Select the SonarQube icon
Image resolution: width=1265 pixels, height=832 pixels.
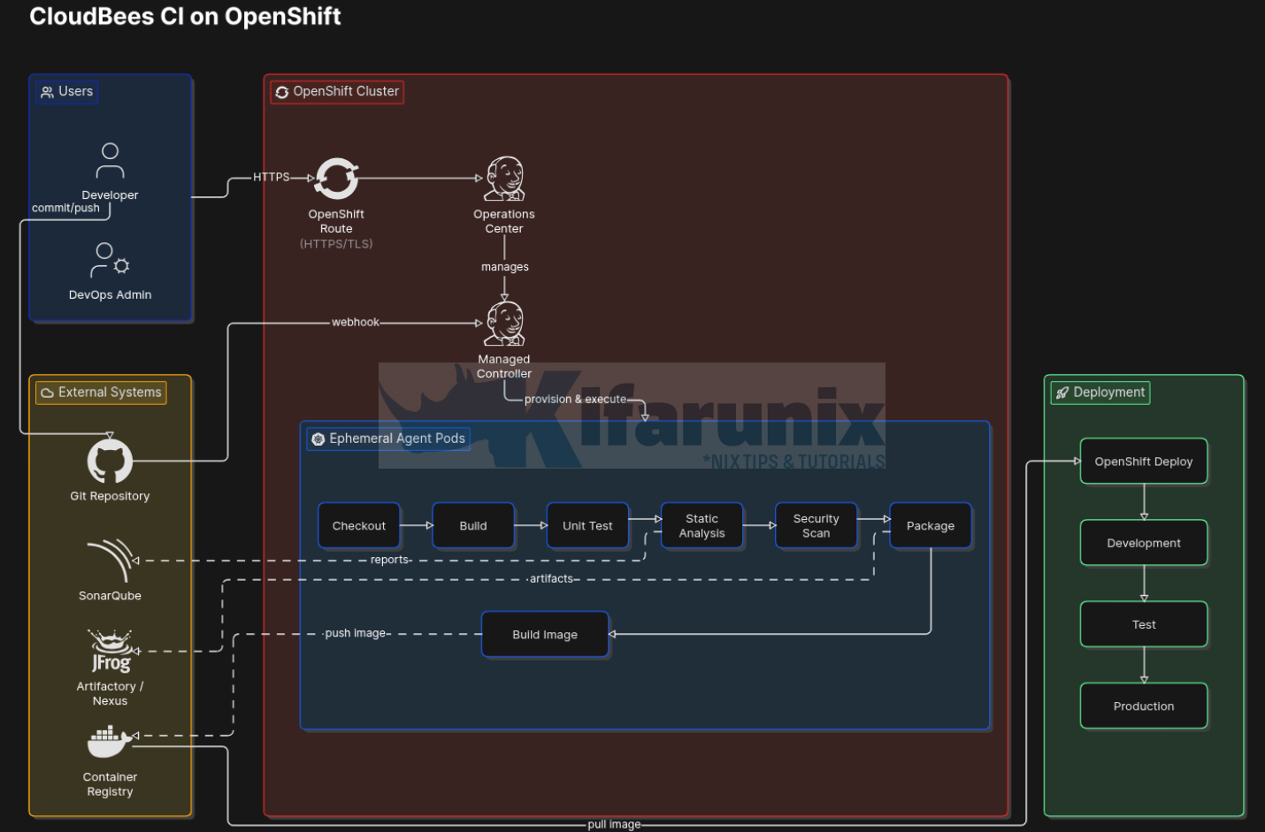point(110,561)
